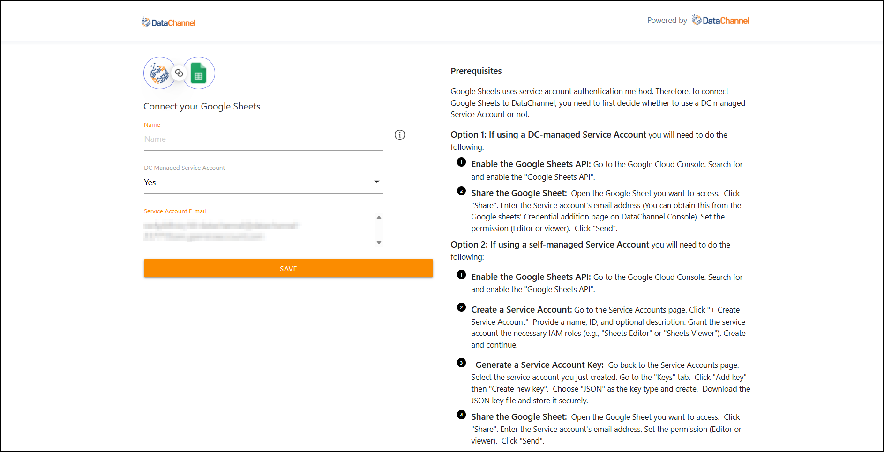The width and height of the screenshot is (884, 452).
Task: Click email box scroll up arrow
Action: click(379, 218)
